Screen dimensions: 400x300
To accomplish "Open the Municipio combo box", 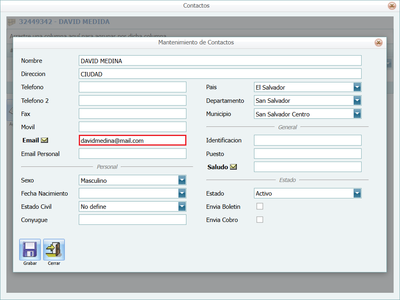I will click(357, 114).
